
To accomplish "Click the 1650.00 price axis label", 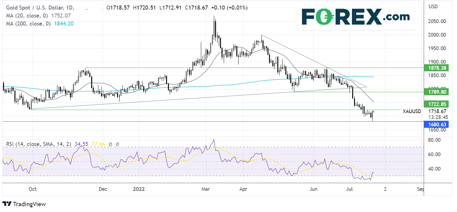I will click(x=438, y=130).
